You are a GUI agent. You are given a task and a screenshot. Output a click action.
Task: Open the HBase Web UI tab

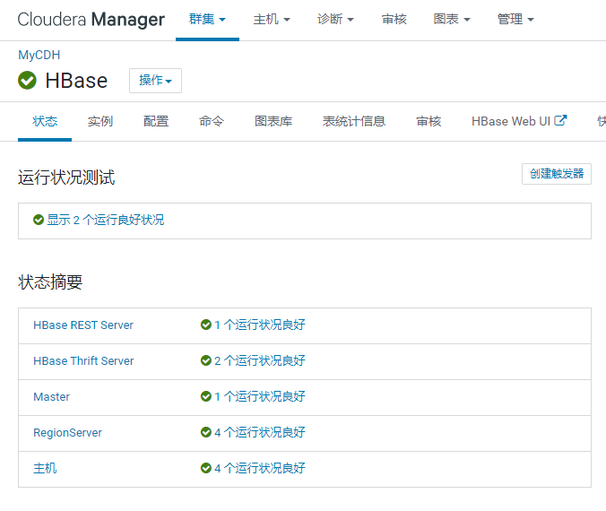[519, 121]
